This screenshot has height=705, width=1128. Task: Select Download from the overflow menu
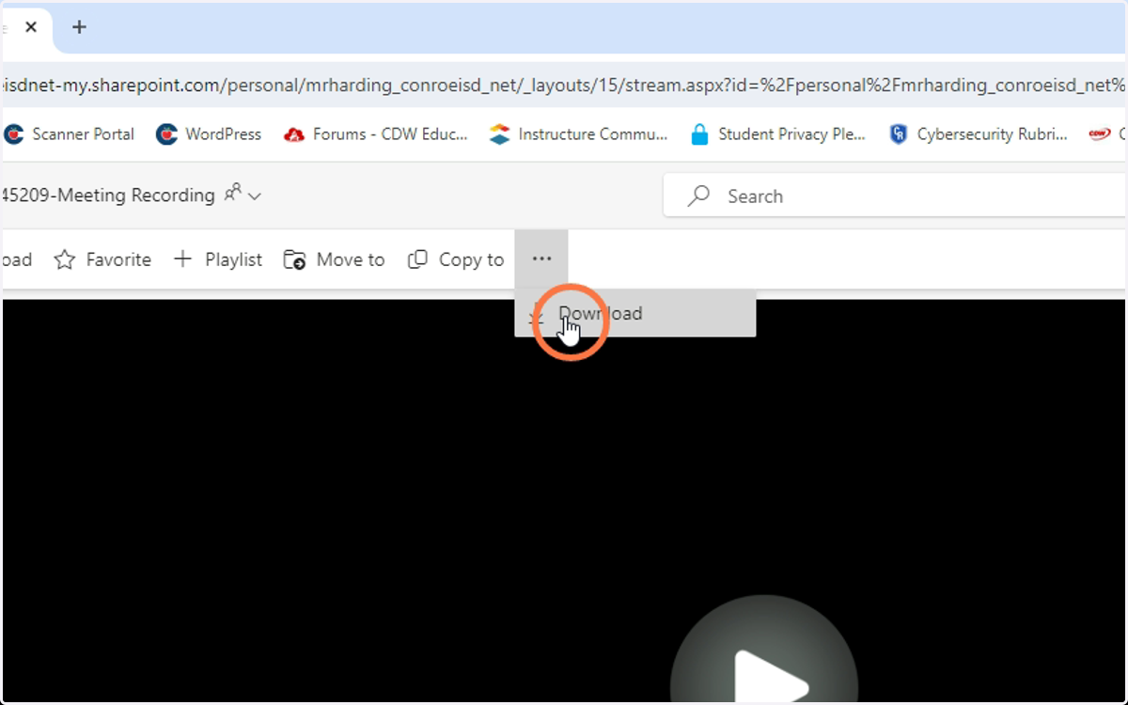[x=635, y=313]
